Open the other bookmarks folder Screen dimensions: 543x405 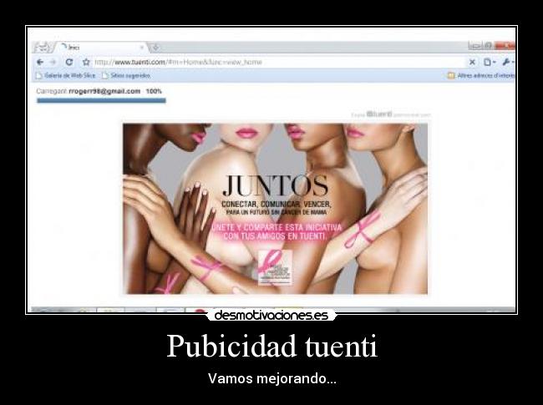pyautogui.click(x=481, y=75)
